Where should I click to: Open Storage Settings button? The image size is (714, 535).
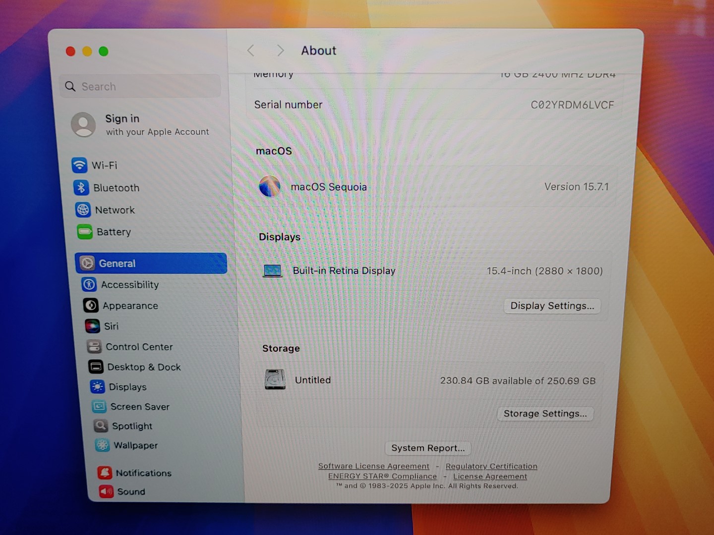click(x=545, y=414)
